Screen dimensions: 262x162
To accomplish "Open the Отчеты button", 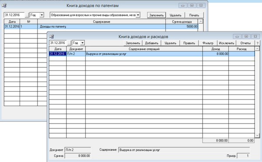I will (245, 43).
